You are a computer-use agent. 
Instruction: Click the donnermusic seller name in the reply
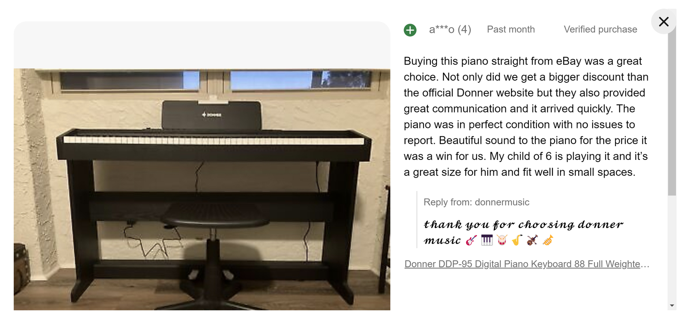click(x=502, y=202)
